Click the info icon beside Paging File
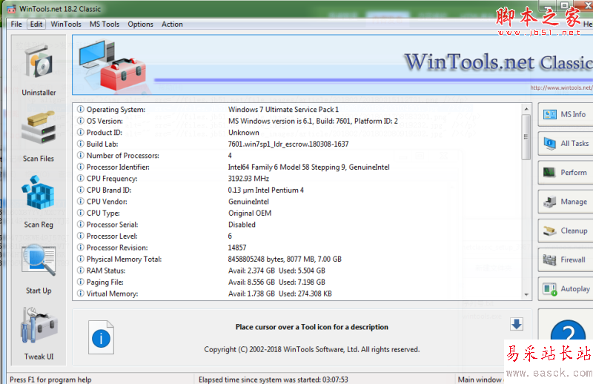The height and width of the screenshot is (384, 593). pyautogui.click(x=81, y=282)
